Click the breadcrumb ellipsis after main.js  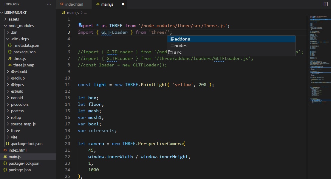coord(85,13)
